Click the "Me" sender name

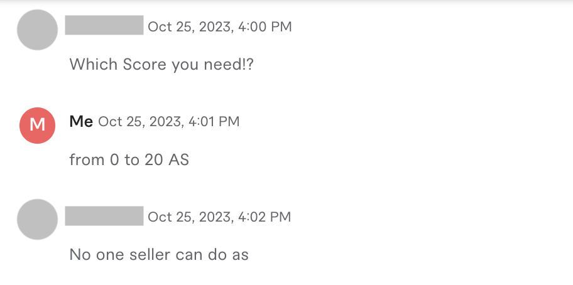click(x=81, y=122)
